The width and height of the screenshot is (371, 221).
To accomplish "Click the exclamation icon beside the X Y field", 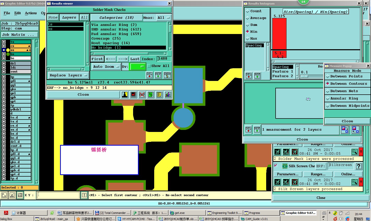I will coord(84,195).
